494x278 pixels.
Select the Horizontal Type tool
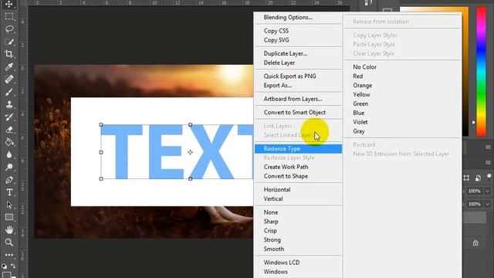tap(8, 192)
